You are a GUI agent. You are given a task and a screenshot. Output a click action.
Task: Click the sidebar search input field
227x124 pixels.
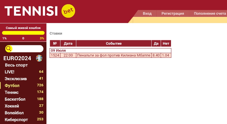coord(28,49)
